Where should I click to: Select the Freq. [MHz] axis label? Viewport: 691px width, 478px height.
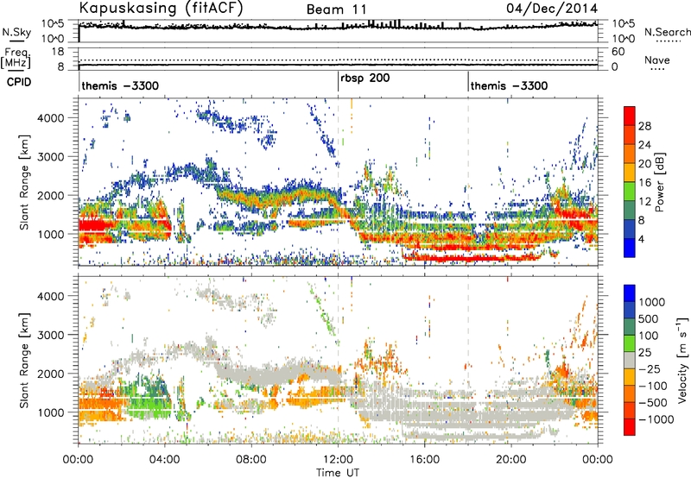click(x=16, y=58)
